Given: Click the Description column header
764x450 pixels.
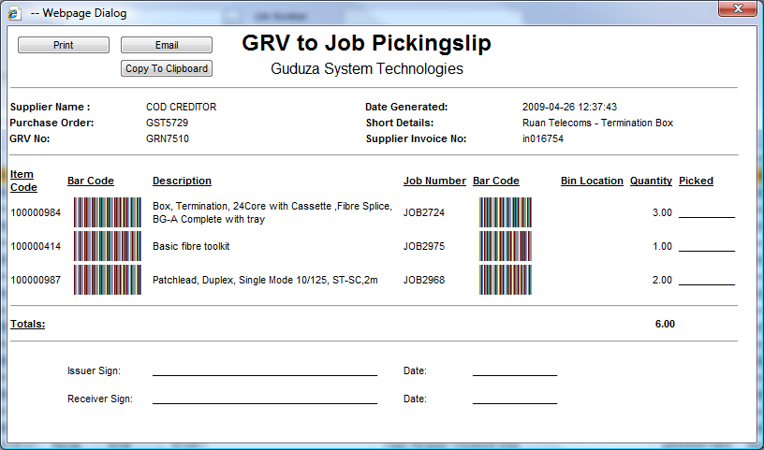Looking at the screenshot, I should click(182, 181).
